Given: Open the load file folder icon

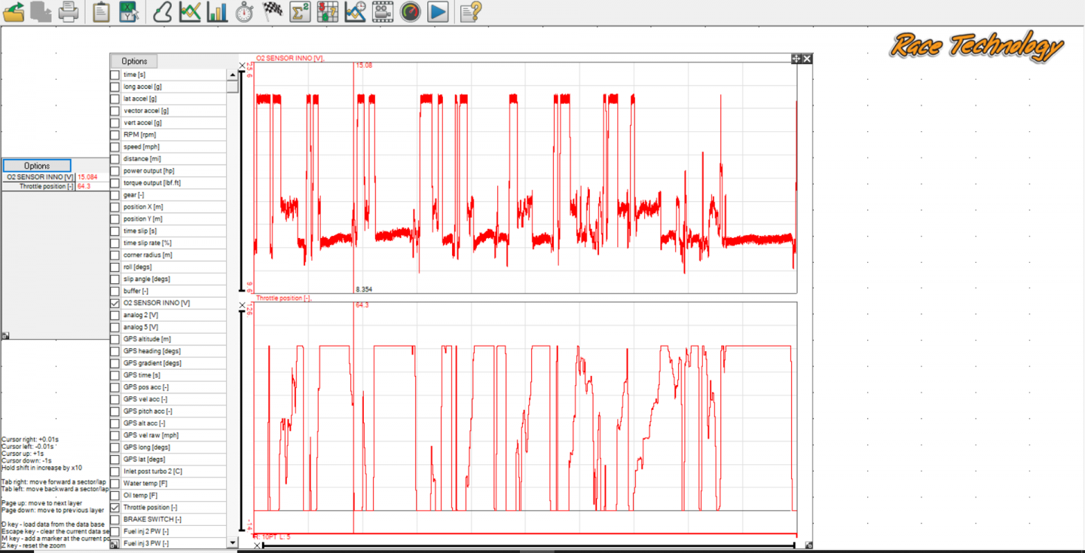Looking at the screenshot, I should click(x=14, y=11).
